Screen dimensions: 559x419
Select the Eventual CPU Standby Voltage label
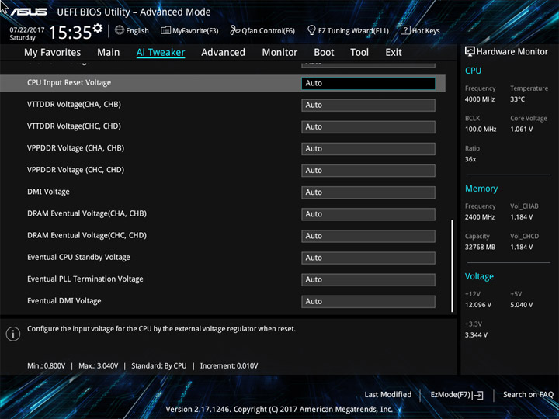[78, 258]
